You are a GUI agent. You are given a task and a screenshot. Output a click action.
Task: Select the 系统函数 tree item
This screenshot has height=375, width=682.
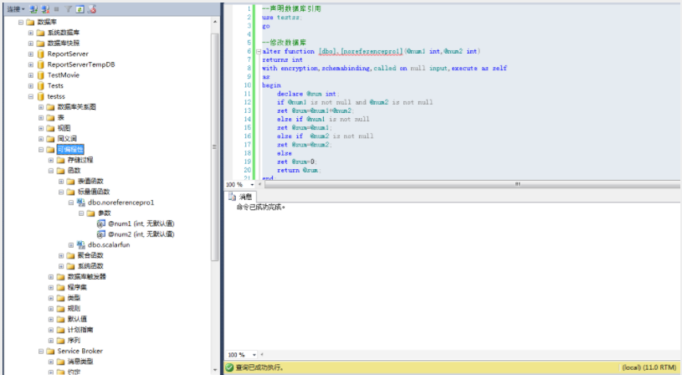(90, 266)
